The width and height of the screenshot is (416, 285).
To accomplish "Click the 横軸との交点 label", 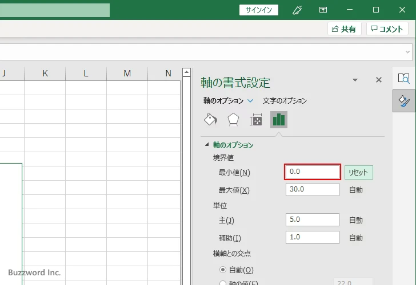I will (232, 254).
